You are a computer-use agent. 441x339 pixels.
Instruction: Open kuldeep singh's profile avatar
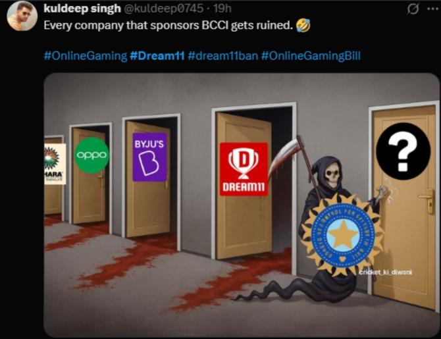click(22, 16)
